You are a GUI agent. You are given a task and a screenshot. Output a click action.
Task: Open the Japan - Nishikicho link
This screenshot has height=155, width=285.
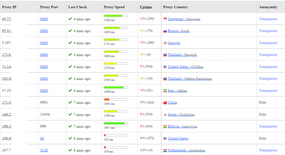[181, 115]
